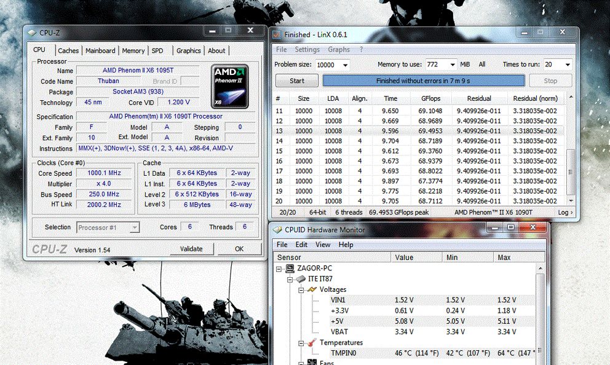Click the Core Speed value 1000.1 MHz
This screenshot has width=610, height=365.
[104, 173]
